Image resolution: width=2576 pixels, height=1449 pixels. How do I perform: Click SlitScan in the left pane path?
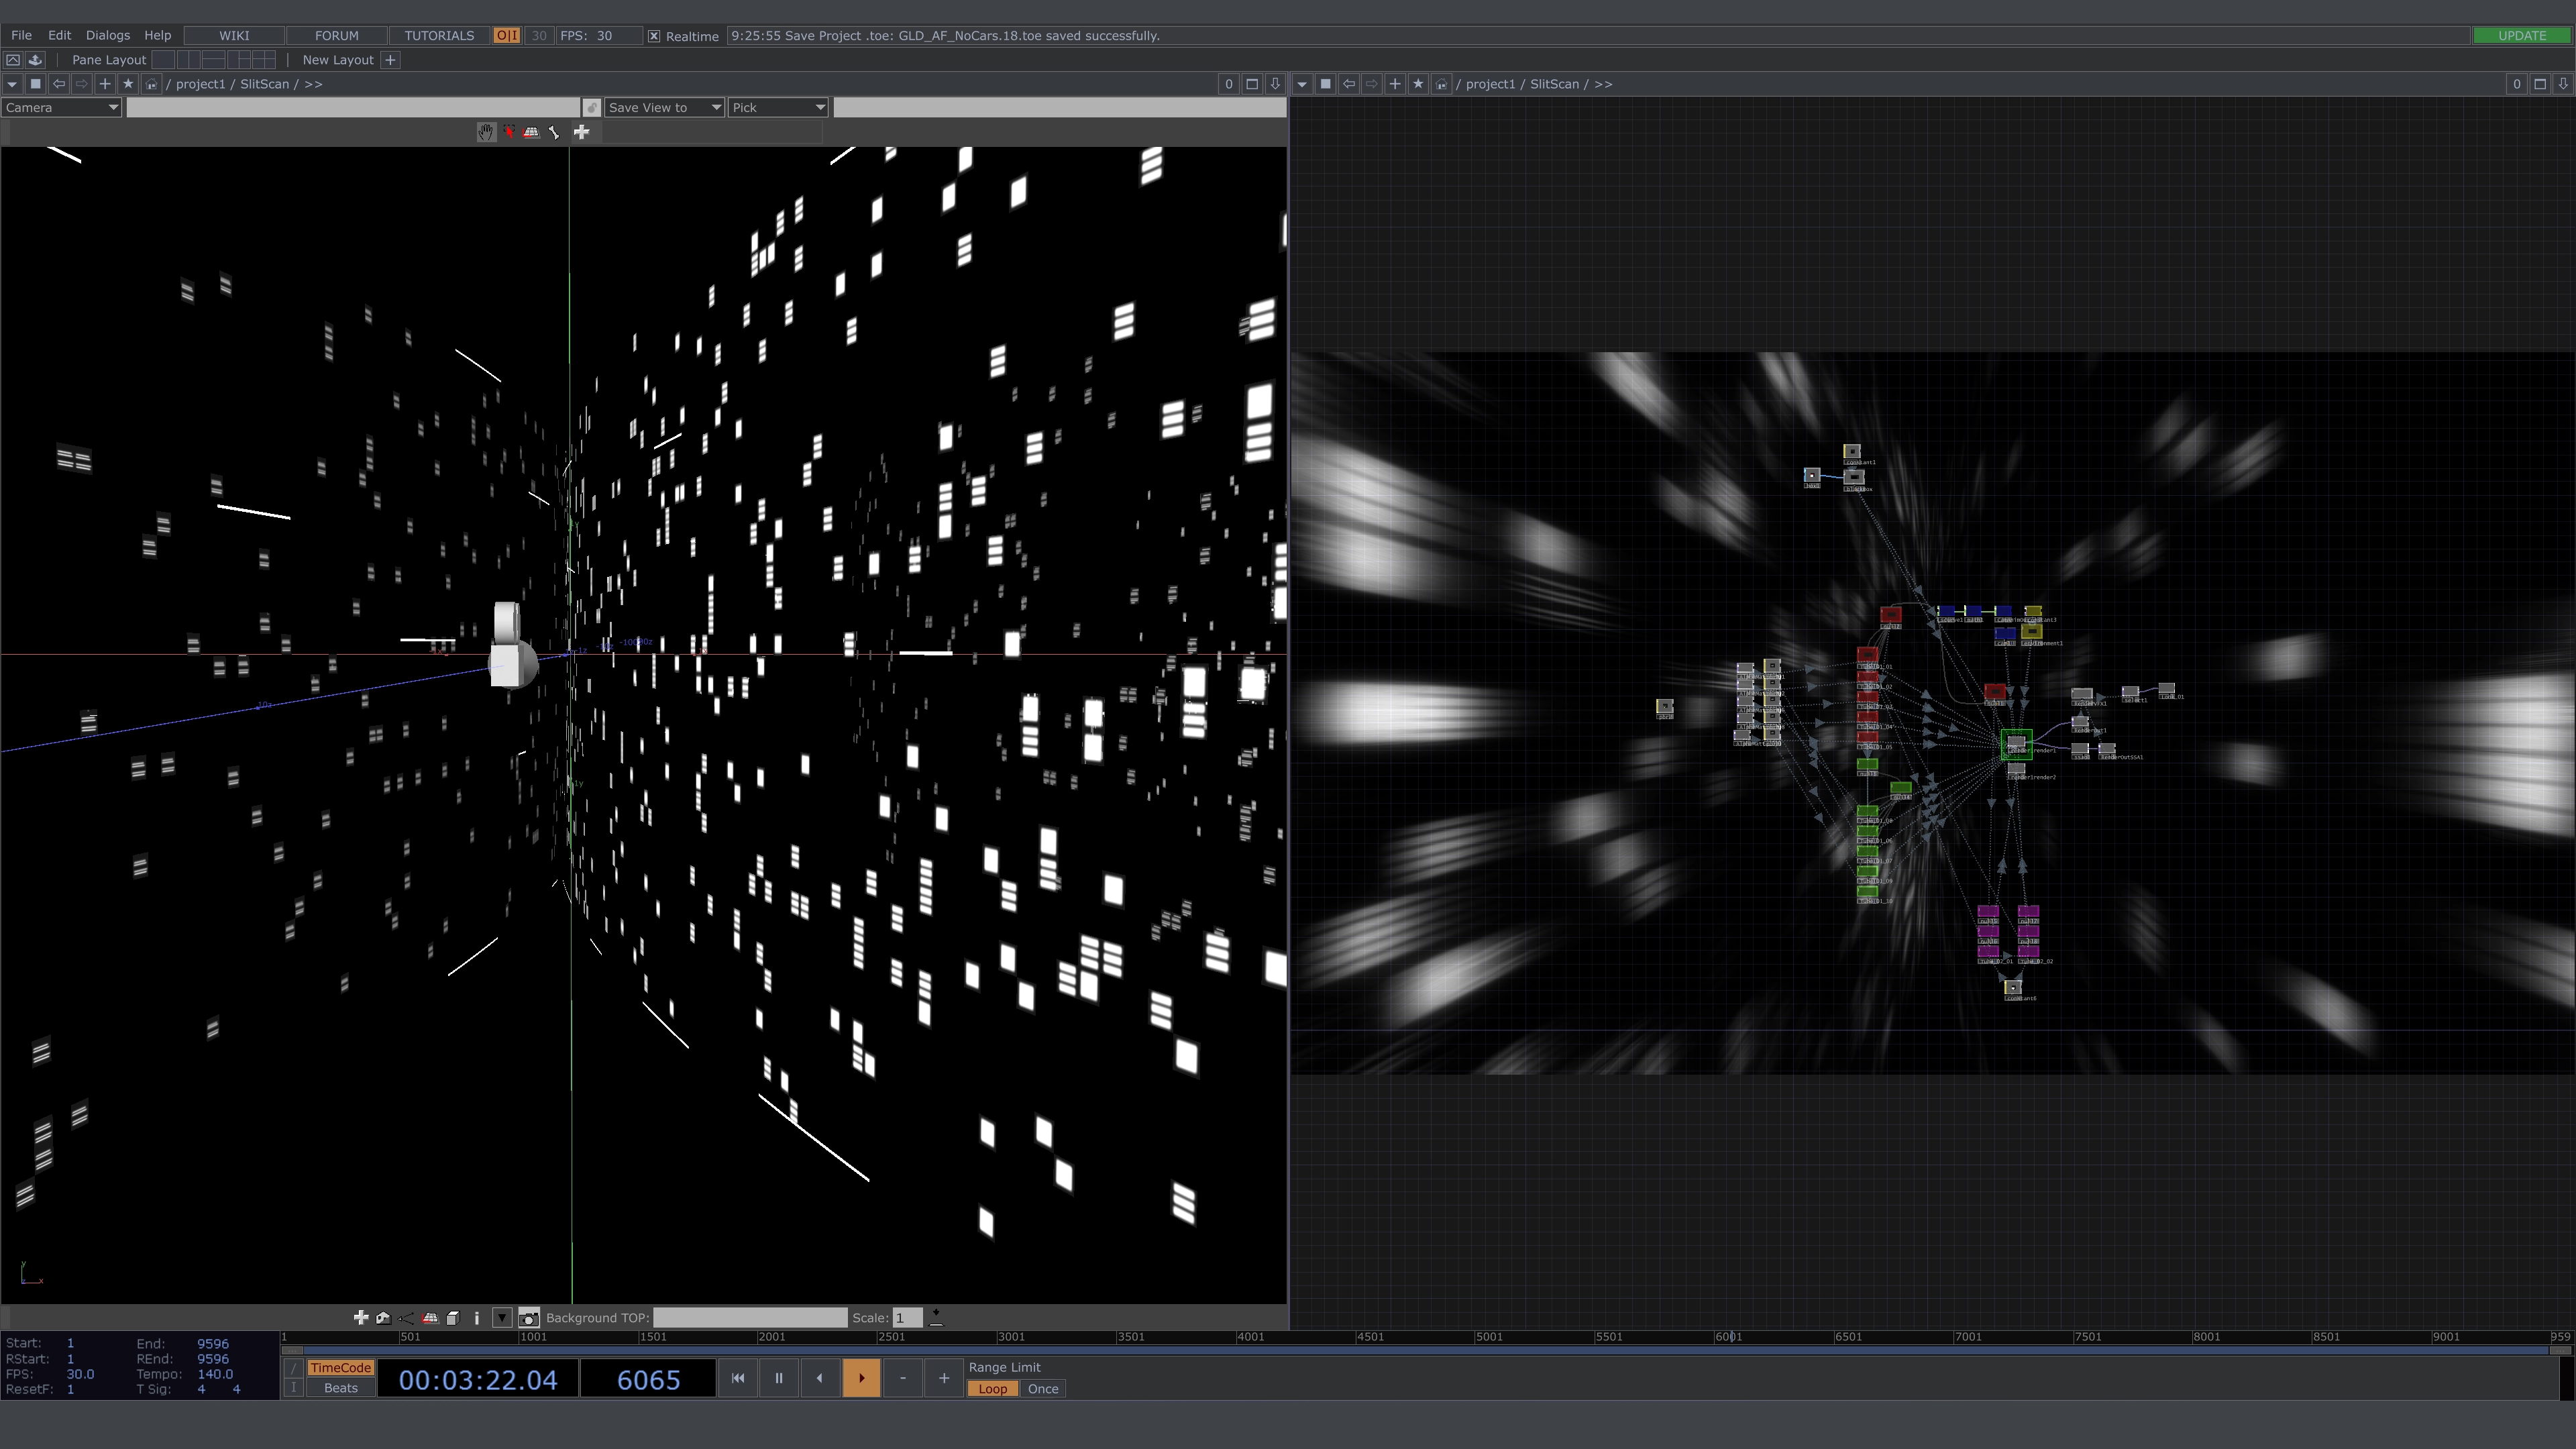(264, 84)
